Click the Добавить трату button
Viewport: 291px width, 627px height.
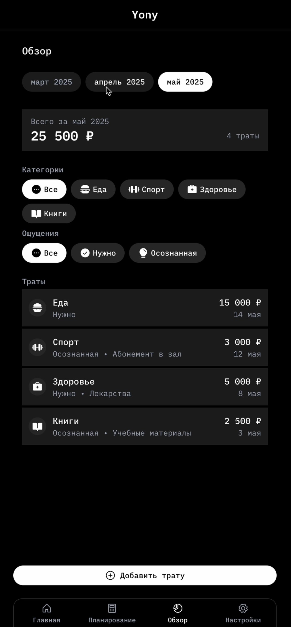coord(145,575)
